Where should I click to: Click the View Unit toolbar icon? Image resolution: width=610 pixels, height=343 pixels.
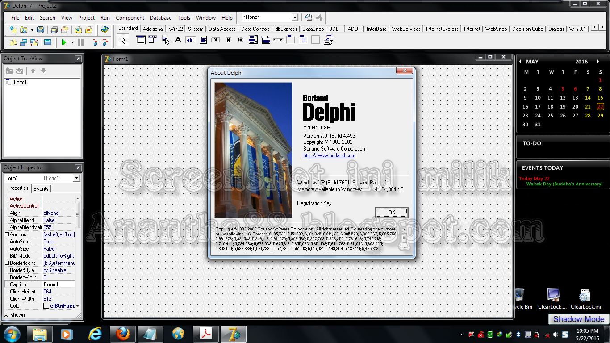click(13, 42)
